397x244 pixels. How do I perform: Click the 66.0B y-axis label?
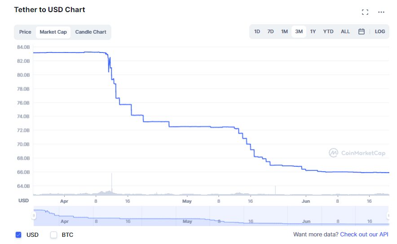(x=23, y=172)
